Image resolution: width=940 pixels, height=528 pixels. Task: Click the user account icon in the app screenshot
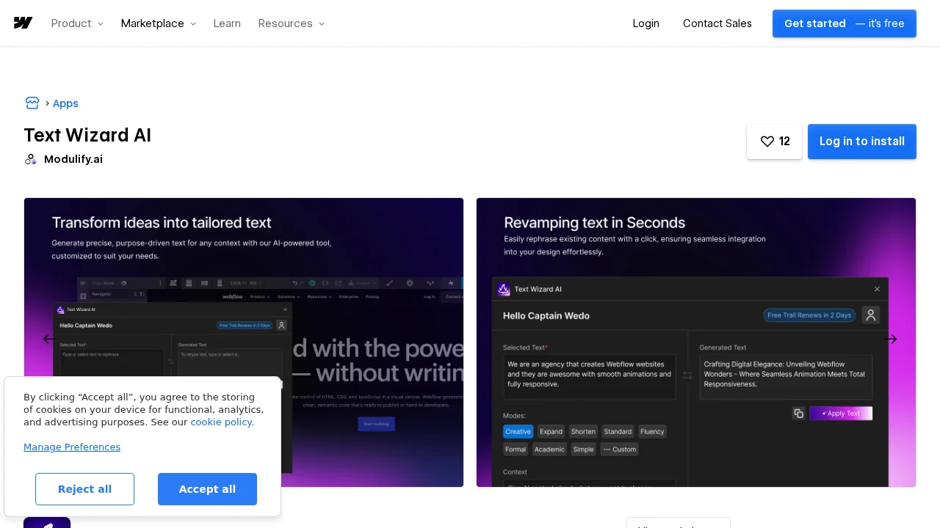(x=871, y=315)
